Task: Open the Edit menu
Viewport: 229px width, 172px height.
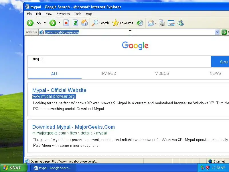Action: tap(39, 14)
